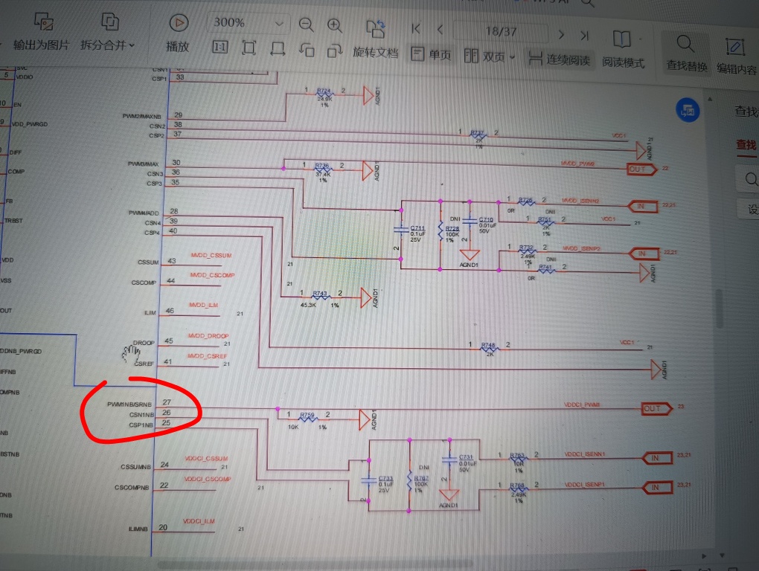
Task: Expand the 拆分合并 split merge dropdown
Action: tap(107, 45)
